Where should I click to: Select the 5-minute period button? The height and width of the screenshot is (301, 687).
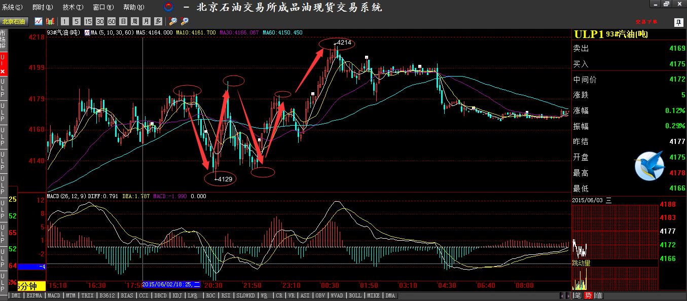76,21
